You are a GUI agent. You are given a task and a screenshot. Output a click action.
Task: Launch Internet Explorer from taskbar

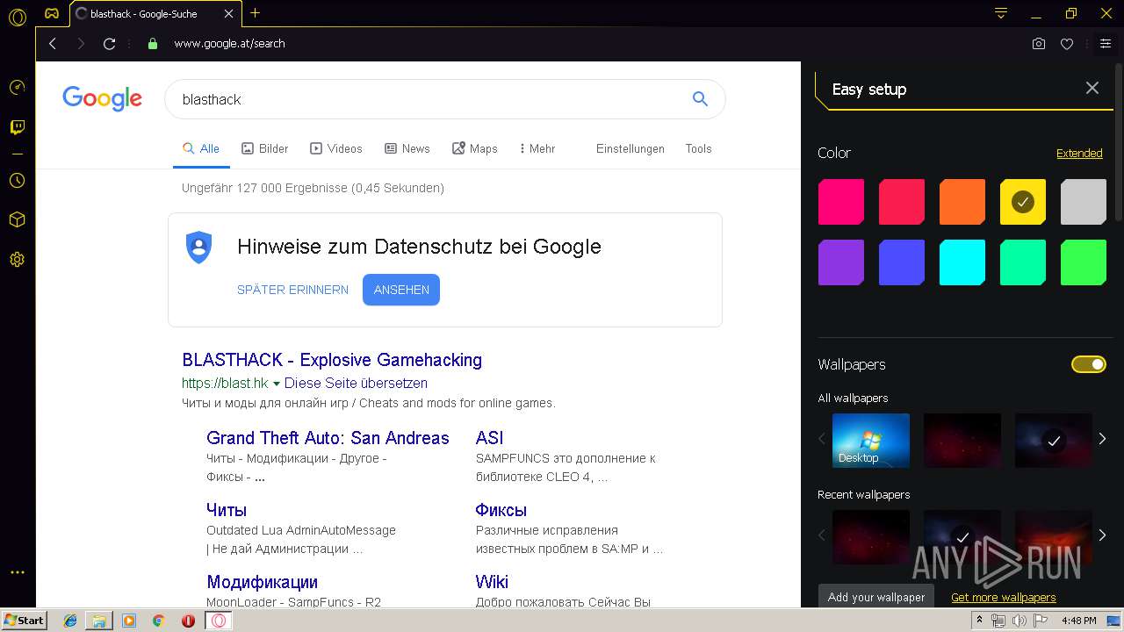point(71,621)
